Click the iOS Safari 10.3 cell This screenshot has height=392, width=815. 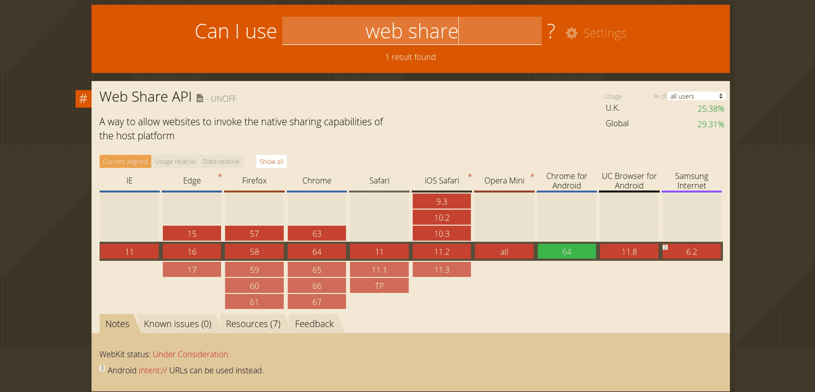441,234
